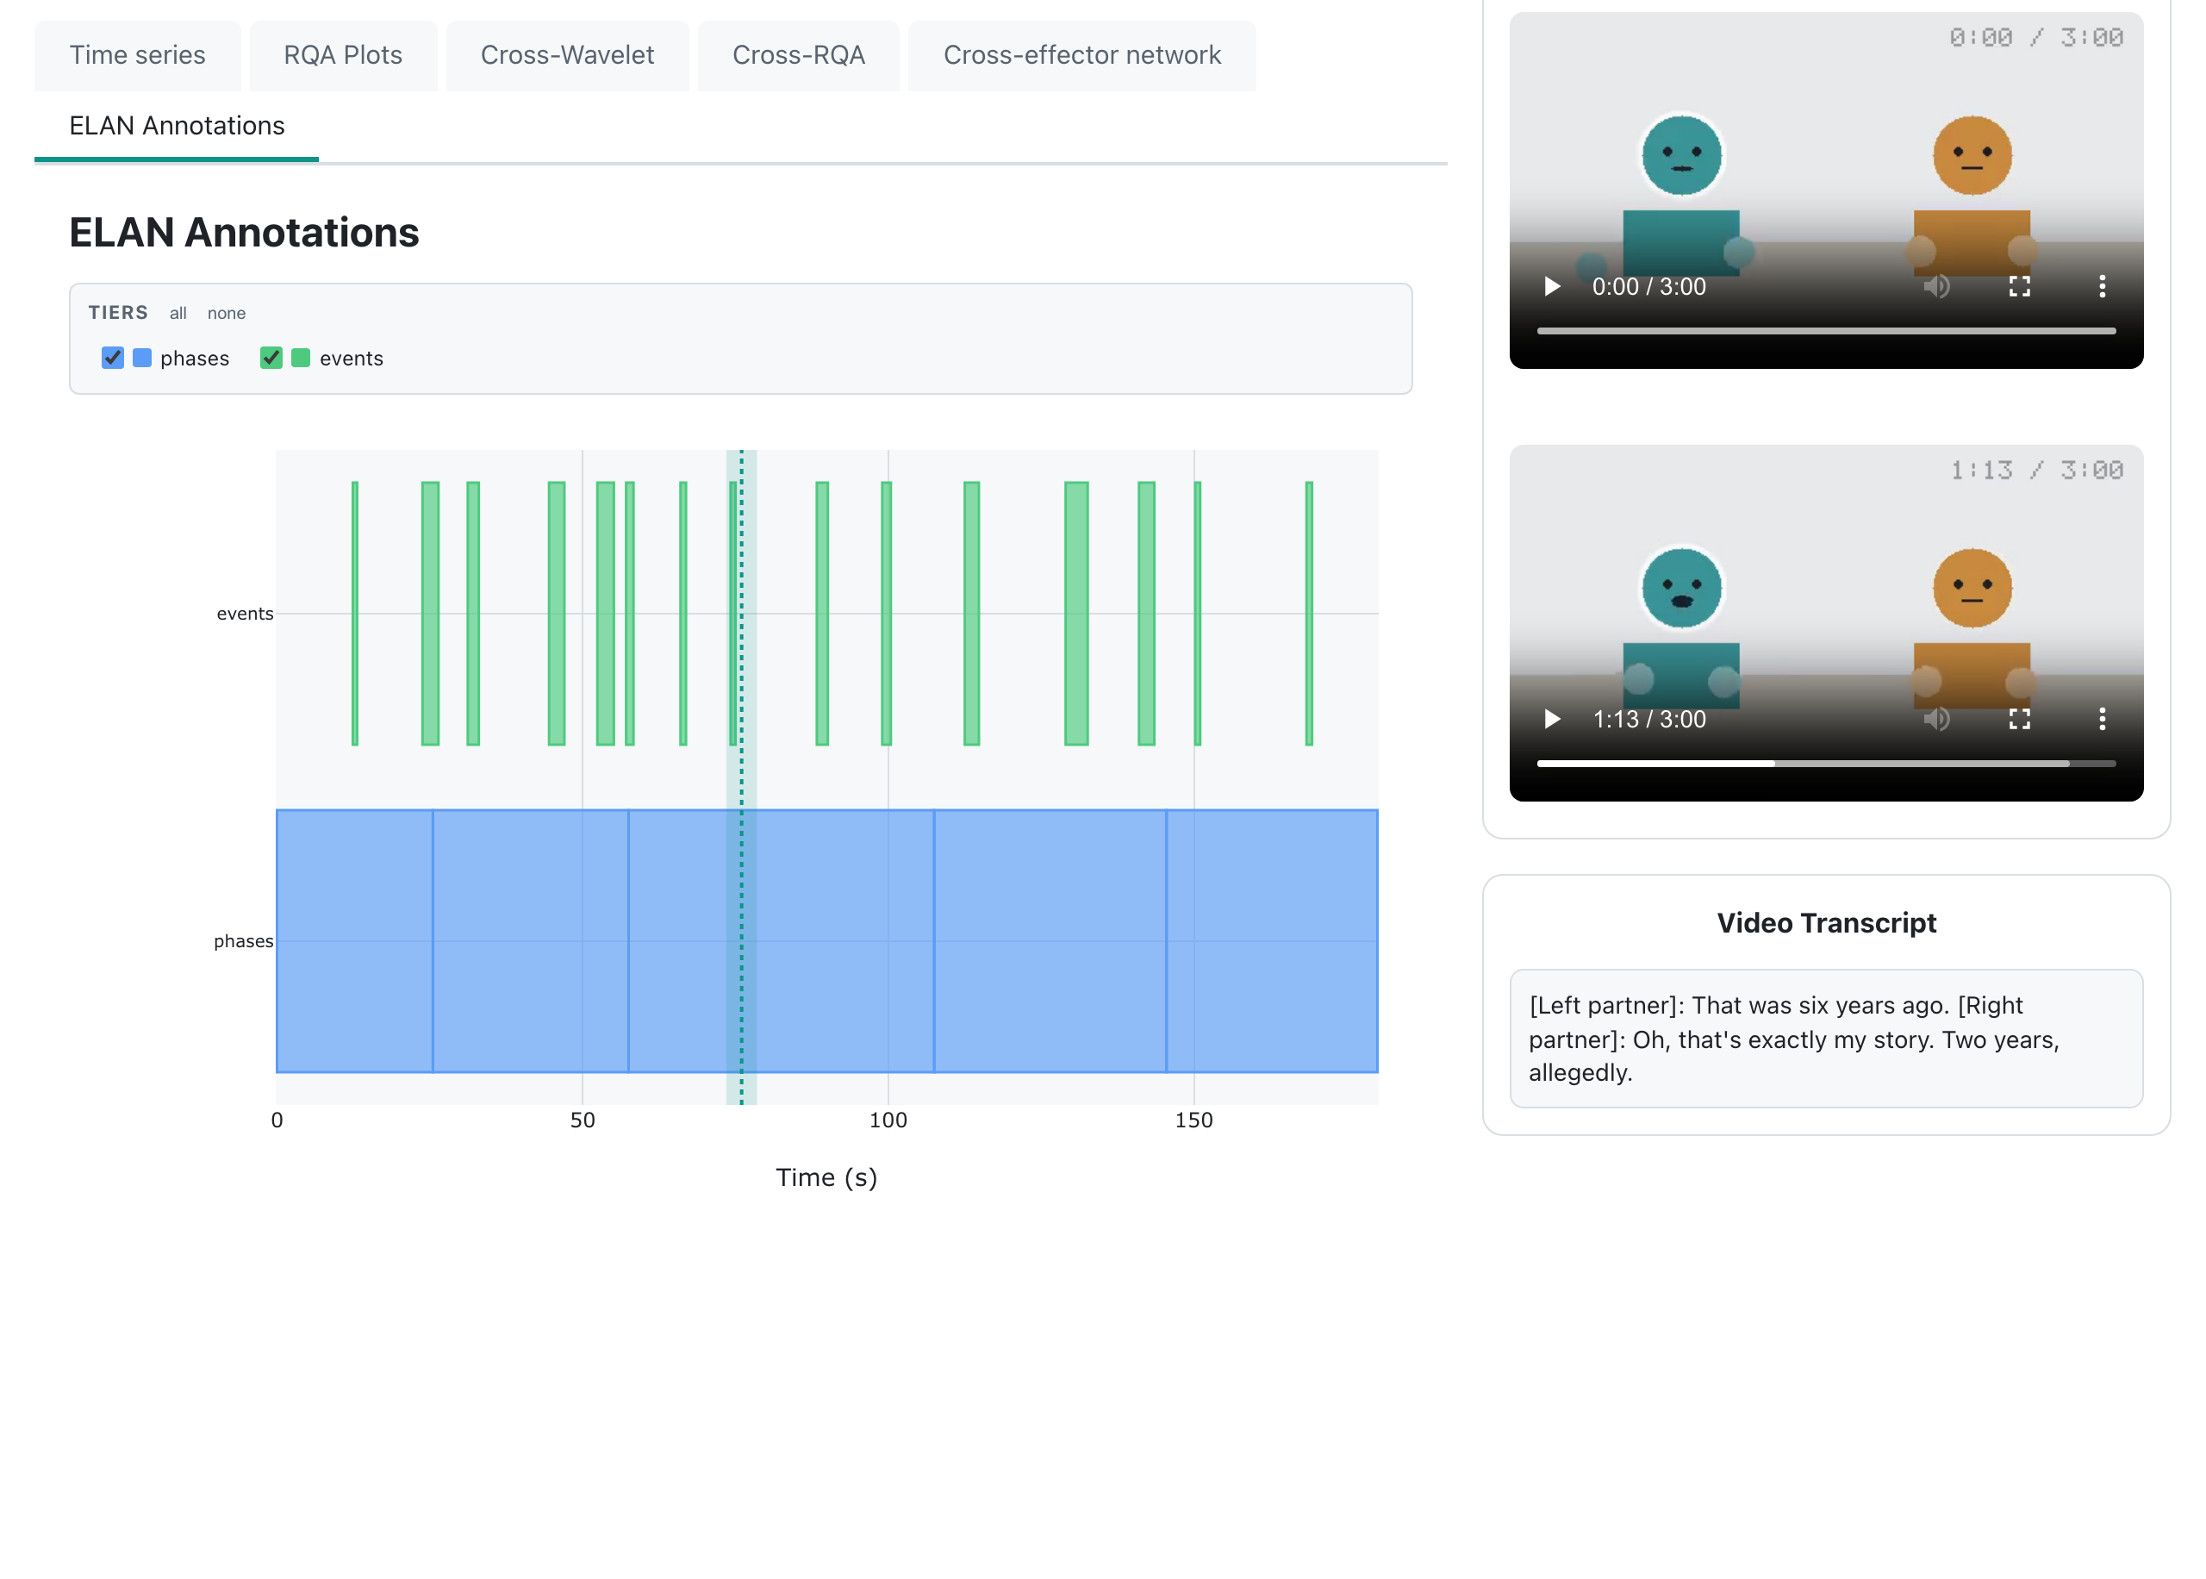Open more options on the top video
Screen dimensions: 2206x1579
tap(2102, 287)
